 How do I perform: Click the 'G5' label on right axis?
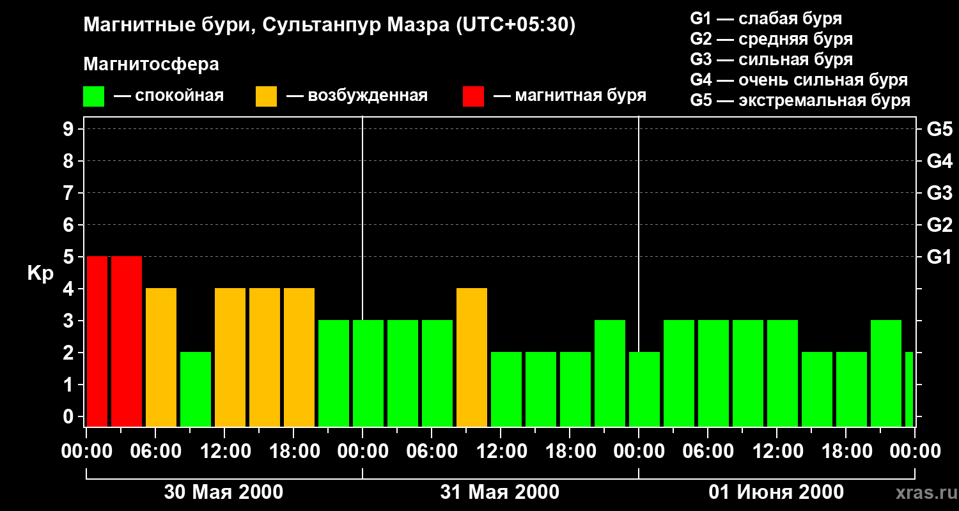click(x=939, y=130)
